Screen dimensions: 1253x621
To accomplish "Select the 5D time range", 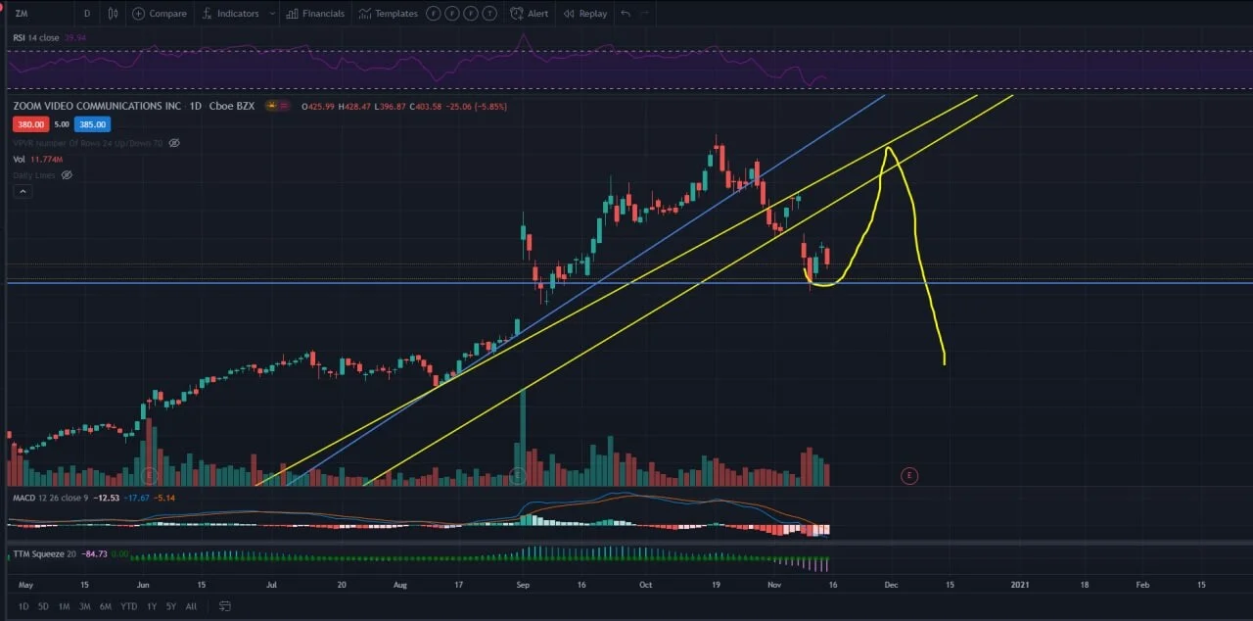I will point(44,606).
